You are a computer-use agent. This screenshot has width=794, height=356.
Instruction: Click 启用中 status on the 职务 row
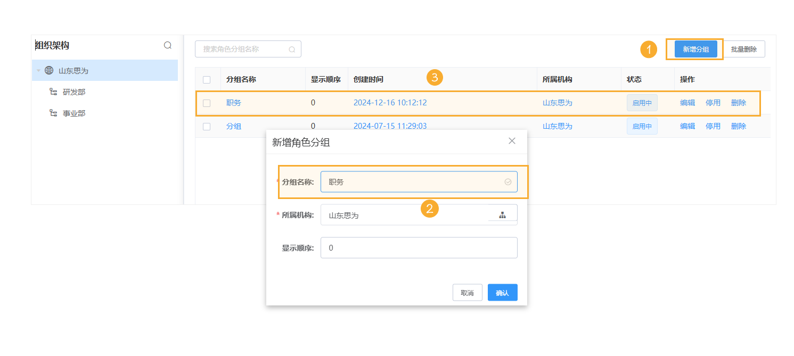click(642, 103)
